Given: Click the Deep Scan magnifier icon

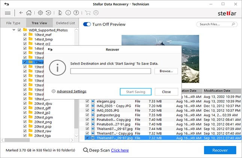Looking at the screenshot, I should pyautogui.click(x=86, y=150).
